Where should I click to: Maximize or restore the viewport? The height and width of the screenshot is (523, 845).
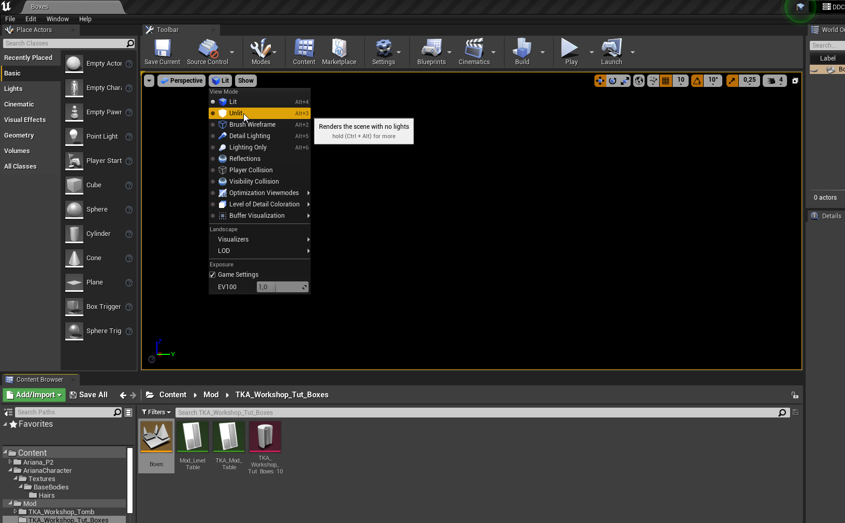tap(795, 81)
